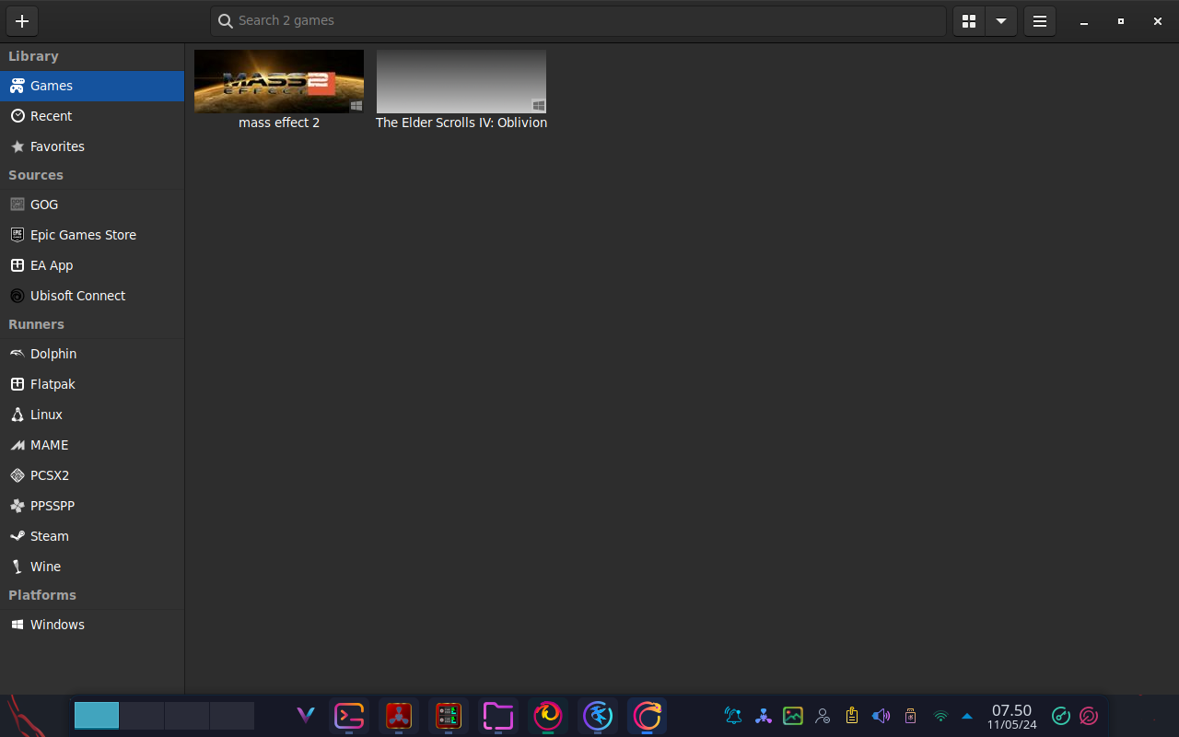Choose the PCSX2 runner

pyautogui.click(x=92, y=475)
